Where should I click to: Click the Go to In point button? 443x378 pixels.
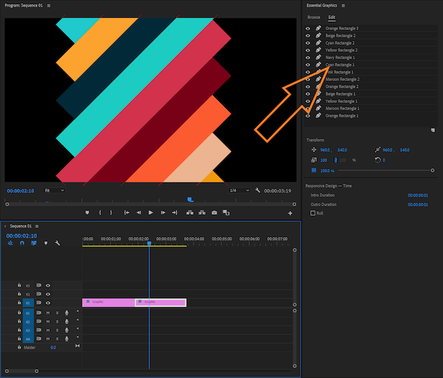pos(126,212)
